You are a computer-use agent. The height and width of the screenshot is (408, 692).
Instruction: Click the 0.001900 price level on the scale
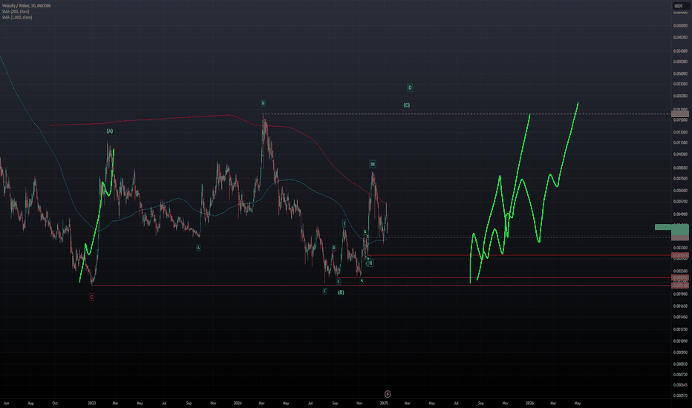pyautogui.click(x=680, y=295)
